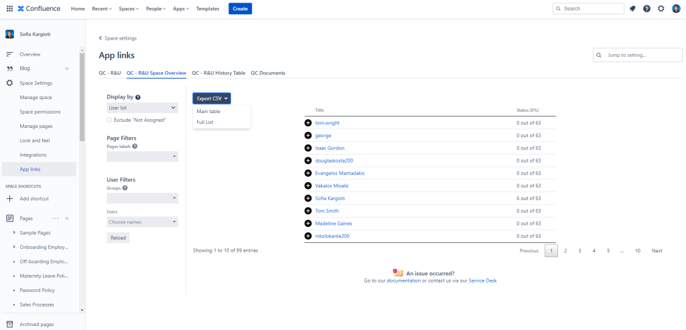Click the Reload button

[118, 238]
